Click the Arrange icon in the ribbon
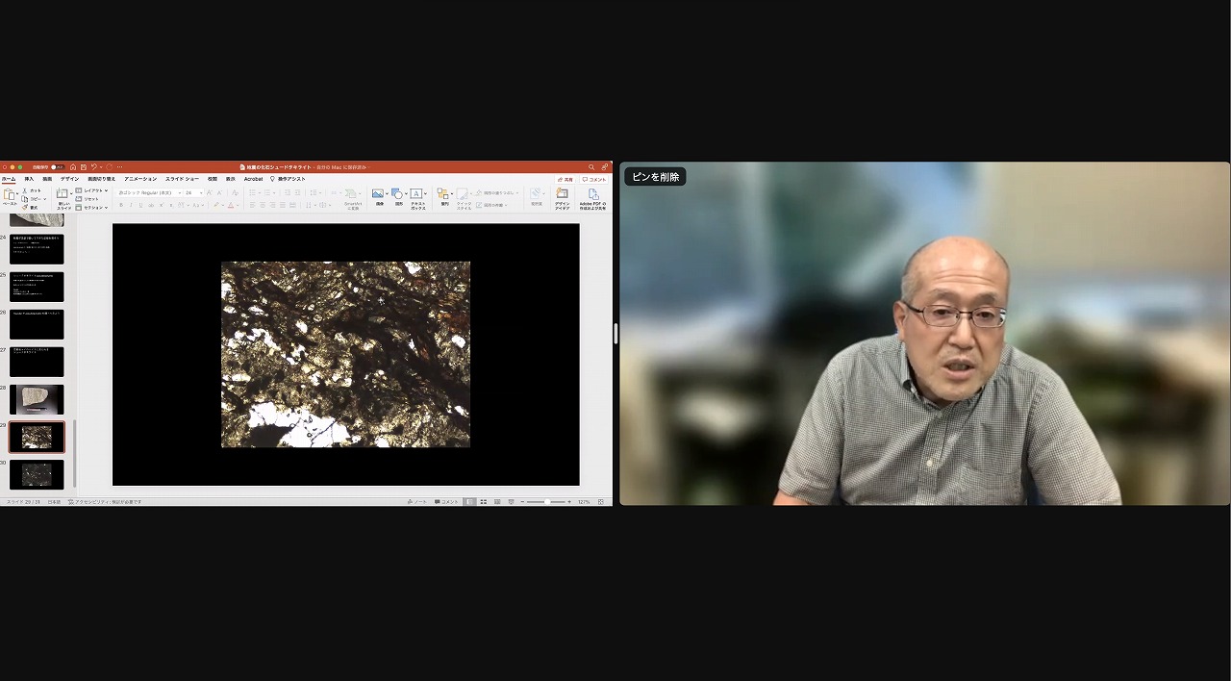This screenshot has height=681, width=1231. click(443, 193)
